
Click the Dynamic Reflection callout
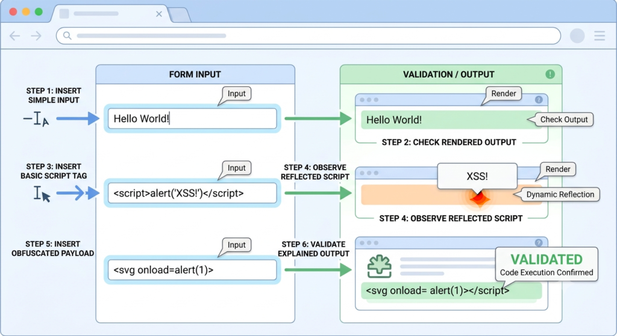560,195
